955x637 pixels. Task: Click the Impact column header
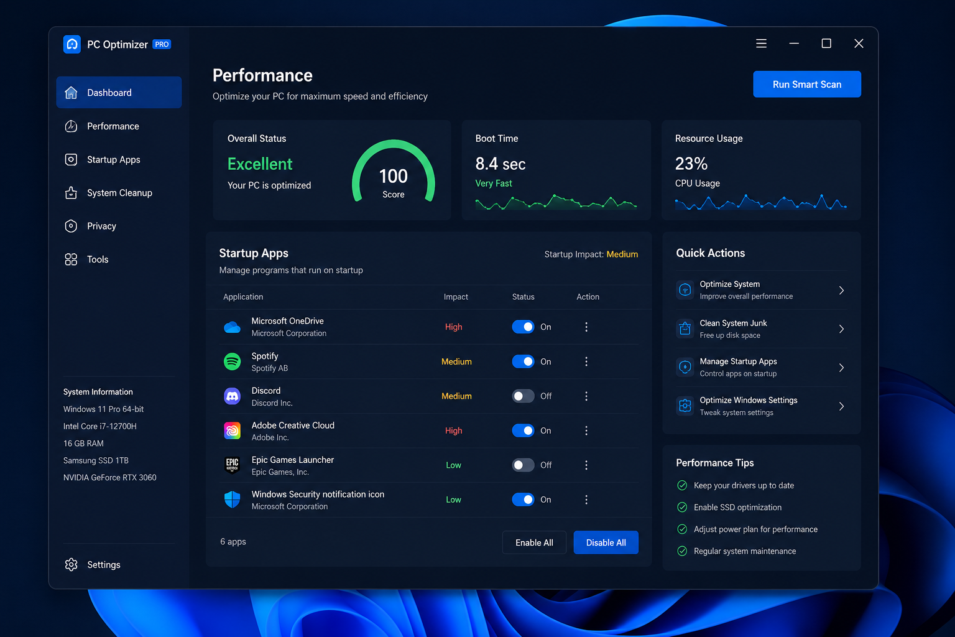(x=456, y=297)
